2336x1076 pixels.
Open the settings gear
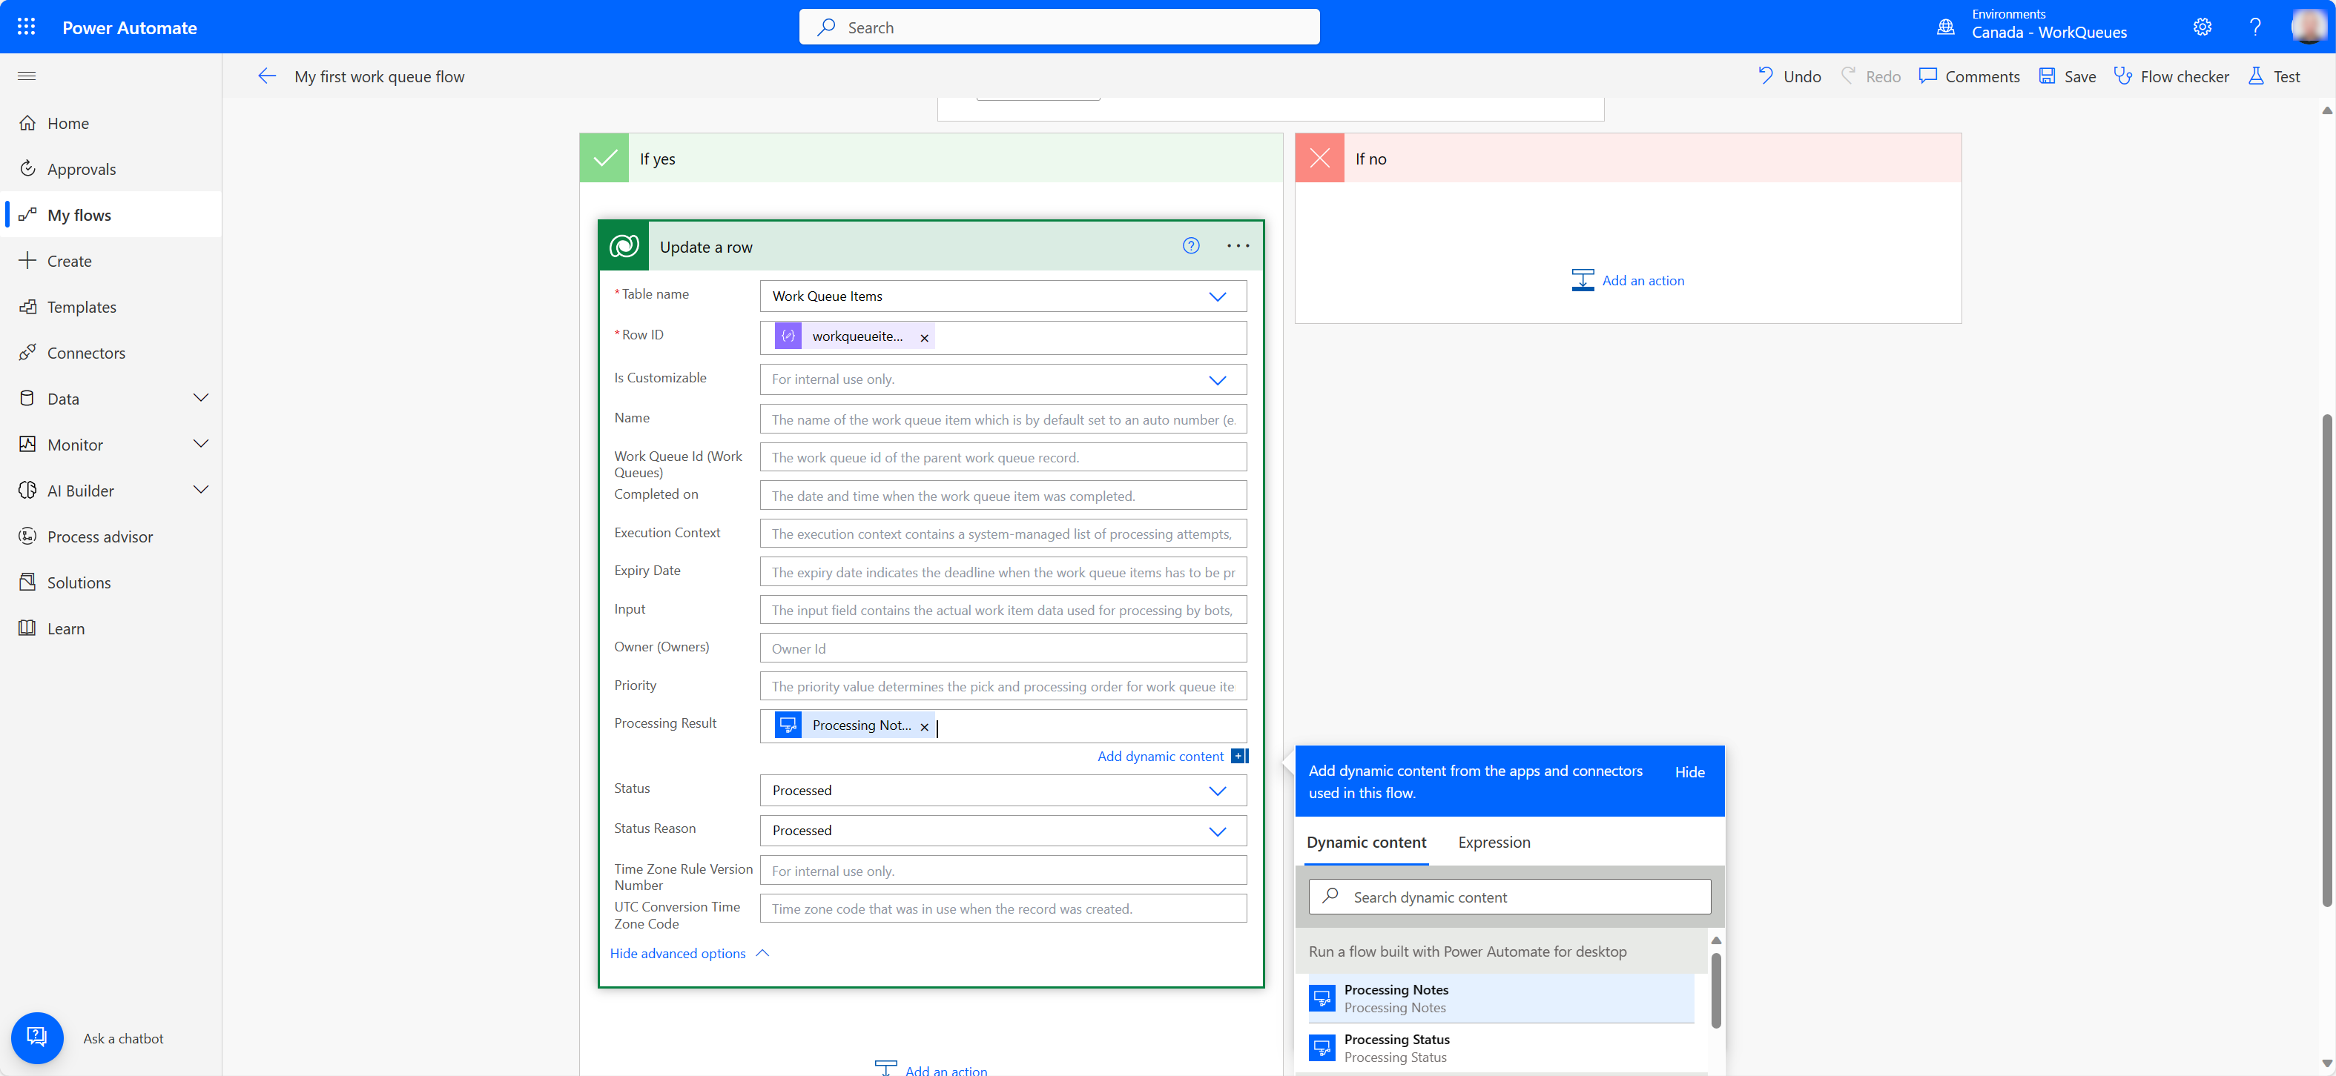tap(2202, 26)
